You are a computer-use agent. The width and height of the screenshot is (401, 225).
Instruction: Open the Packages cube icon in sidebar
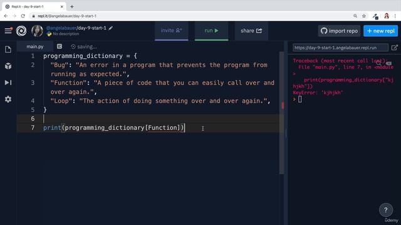point(8,66)
